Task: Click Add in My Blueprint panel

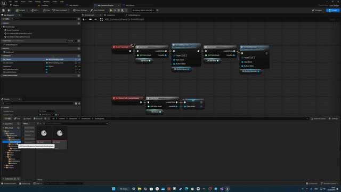Action: click(6, 19)
